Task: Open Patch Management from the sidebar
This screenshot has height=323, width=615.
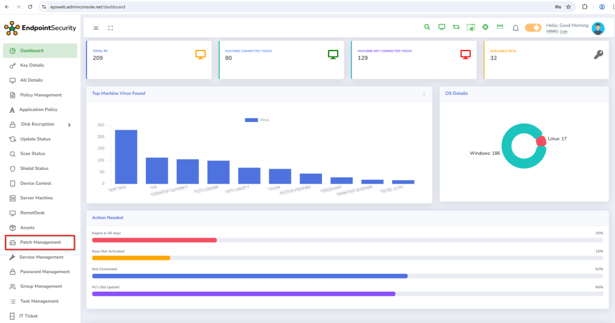Action: [40, 243]
